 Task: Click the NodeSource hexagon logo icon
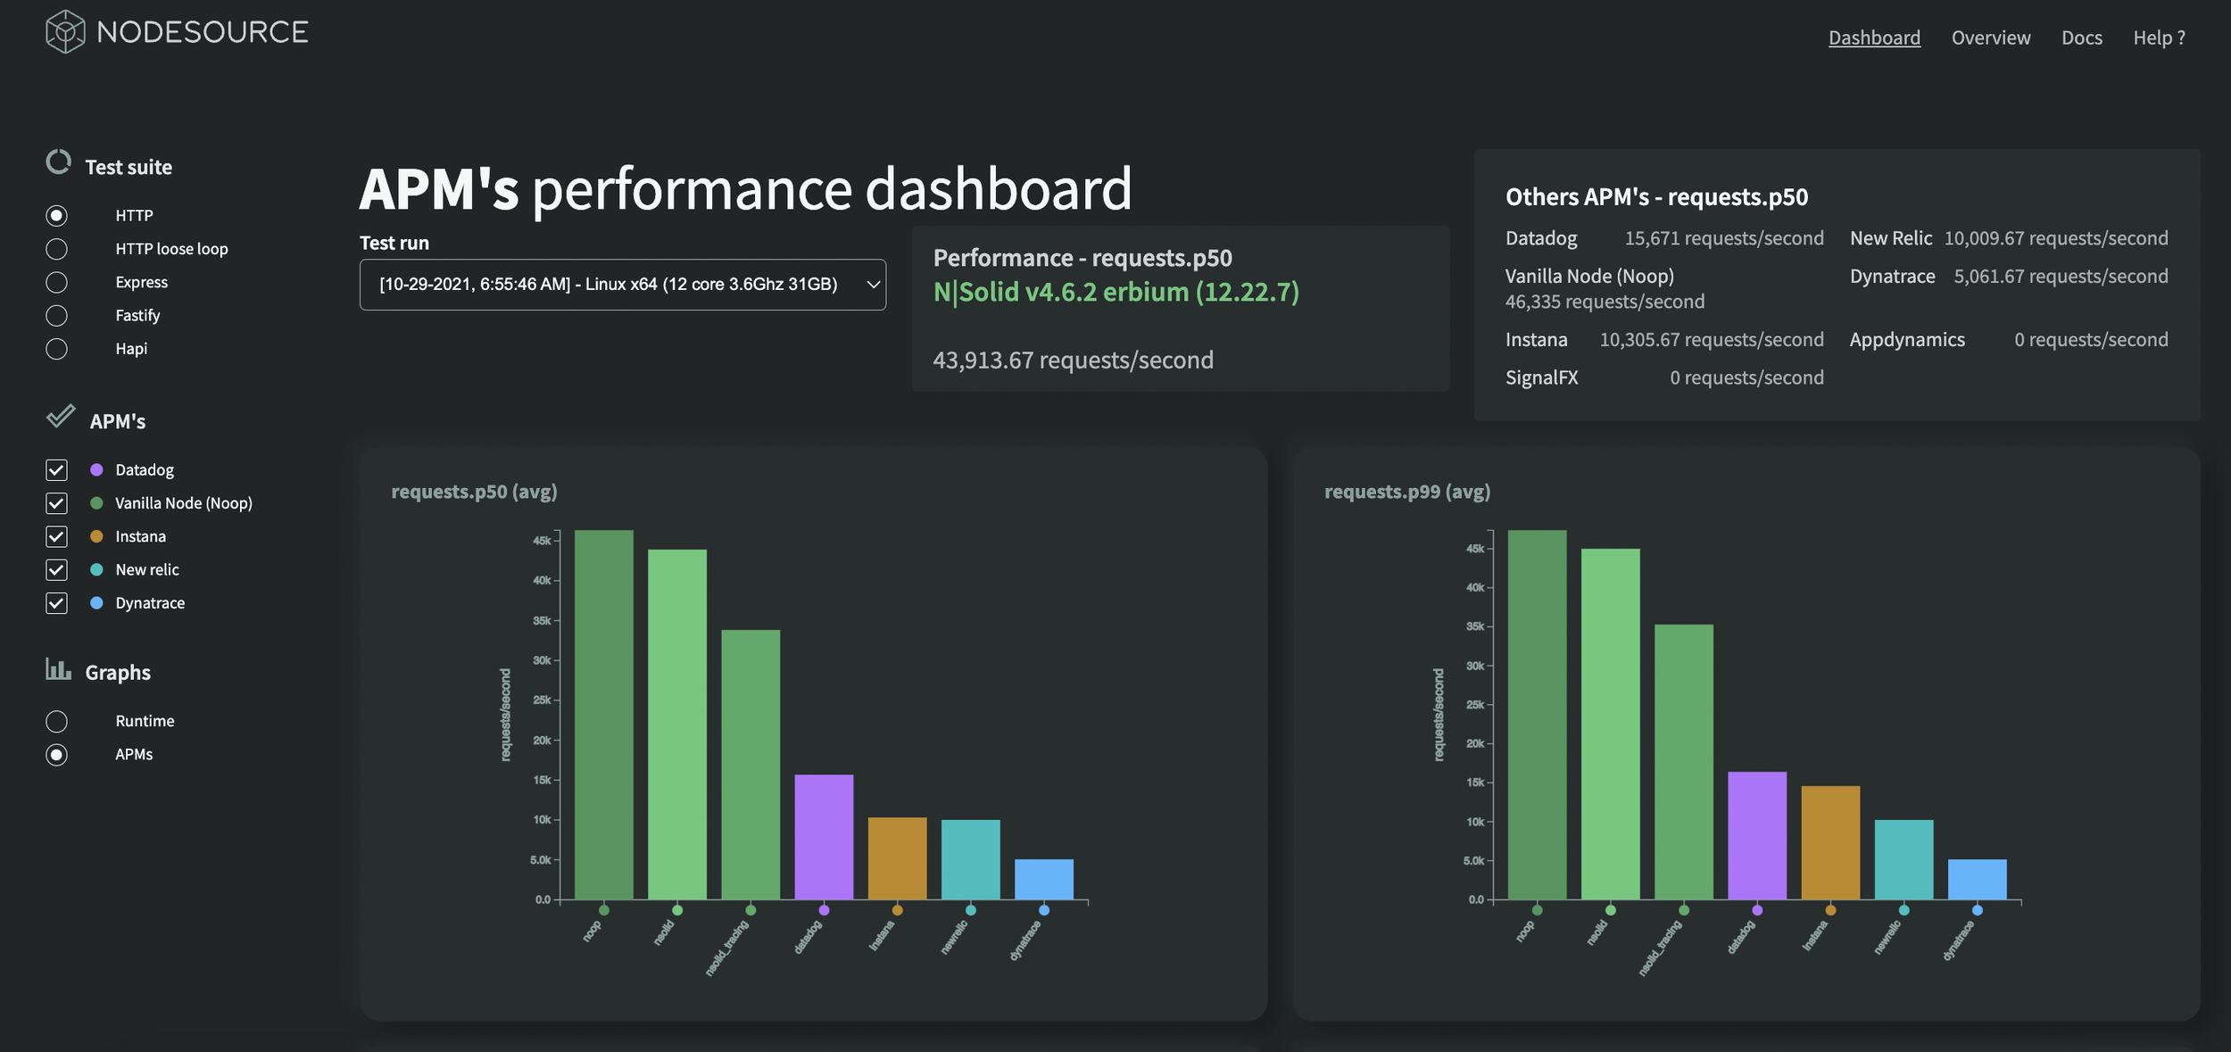[65, 32]
